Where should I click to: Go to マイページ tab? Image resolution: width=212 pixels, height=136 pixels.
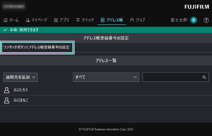(36, 20)
